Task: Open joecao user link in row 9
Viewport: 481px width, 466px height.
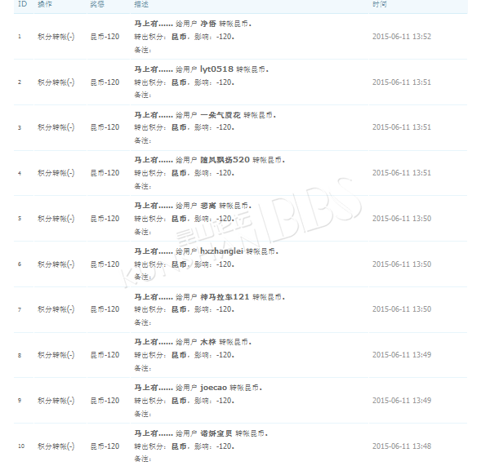Action: [x=213, y=388]
